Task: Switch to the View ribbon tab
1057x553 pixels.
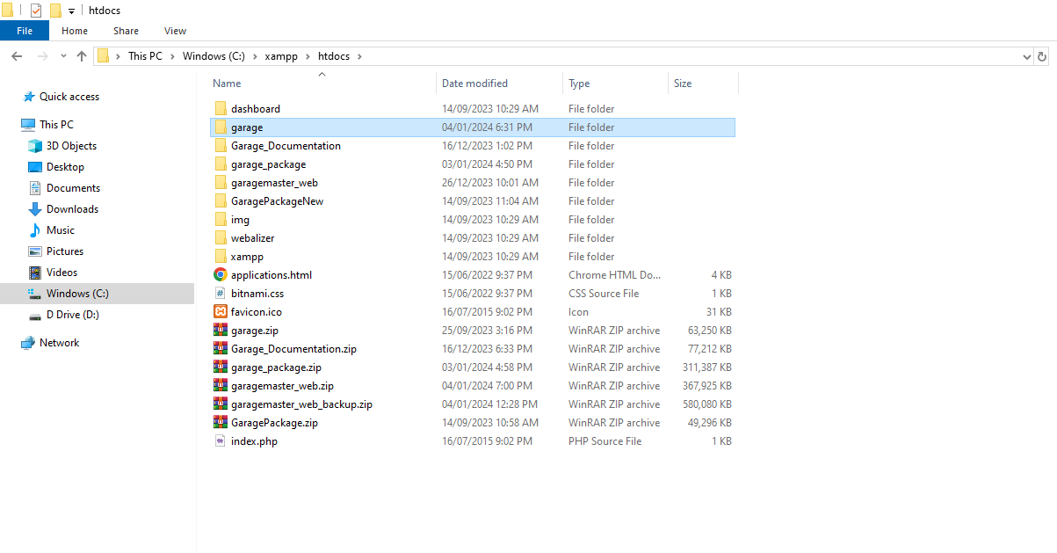Action: coord(175,31)
